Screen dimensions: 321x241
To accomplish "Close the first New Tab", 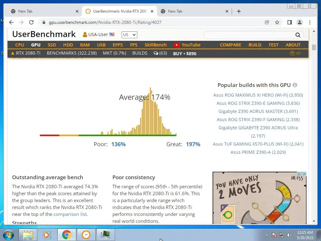I will point(77,11).
